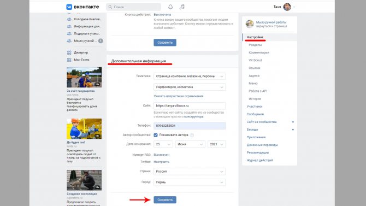Click the group icon beside Информация для
366x206 pixels.
tap(69, 26)
